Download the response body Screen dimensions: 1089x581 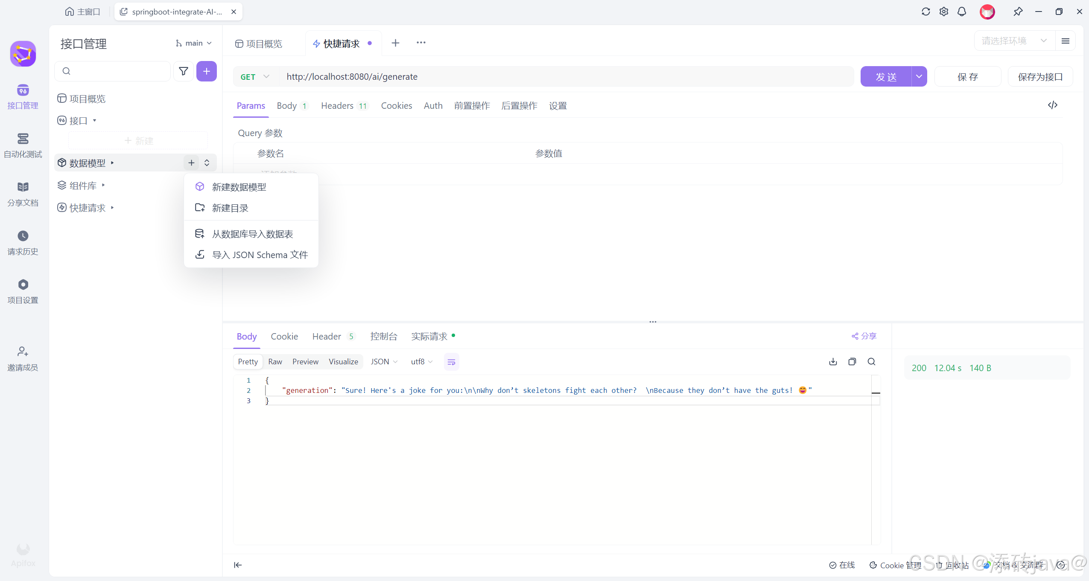[x=833, y=362]
